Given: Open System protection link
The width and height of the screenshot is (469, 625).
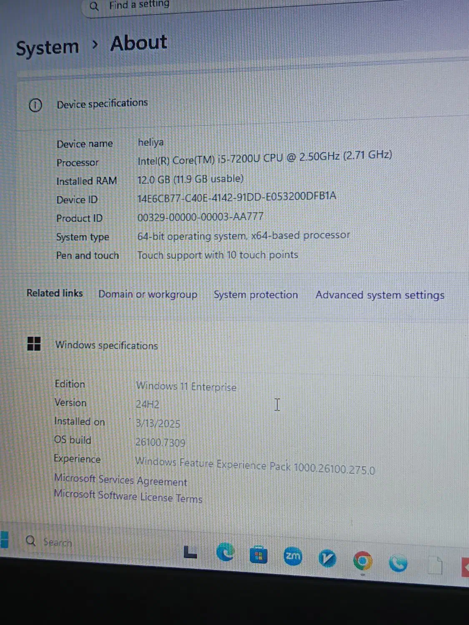Looking at the screenshot, I should (256, 295).
